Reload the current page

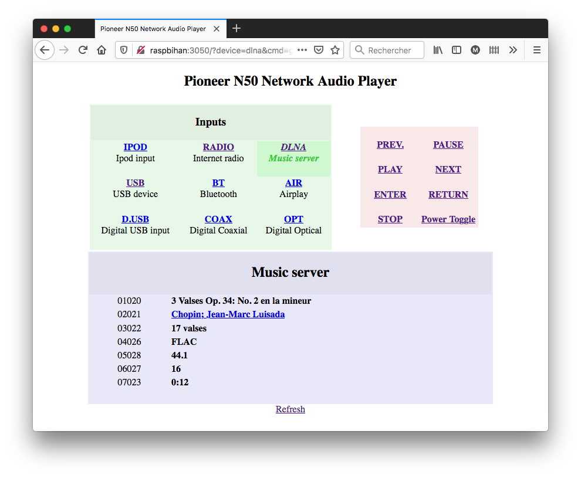coord(83,50)
